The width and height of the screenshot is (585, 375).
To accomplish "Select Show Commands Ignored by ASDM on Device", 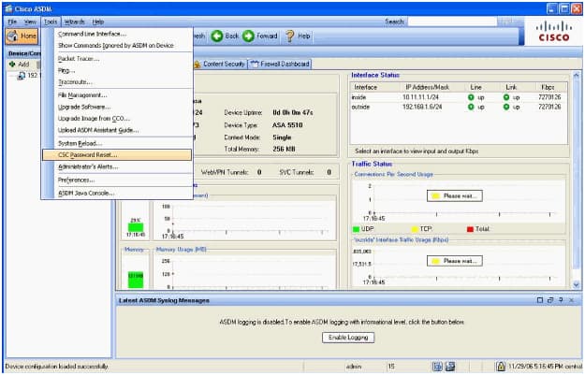I will coord(117,46).
